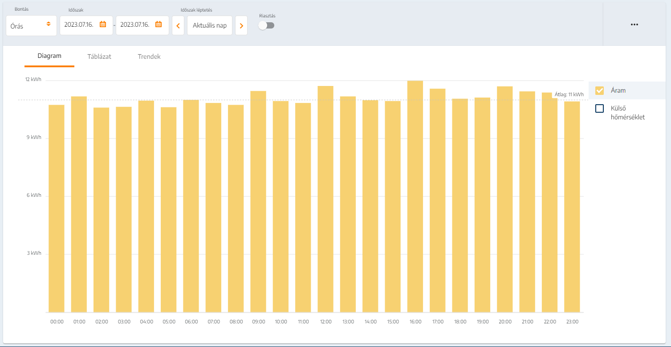This screenshot has height=347, width=671.
Task: Click the end date input field
Action: (135, 25)
